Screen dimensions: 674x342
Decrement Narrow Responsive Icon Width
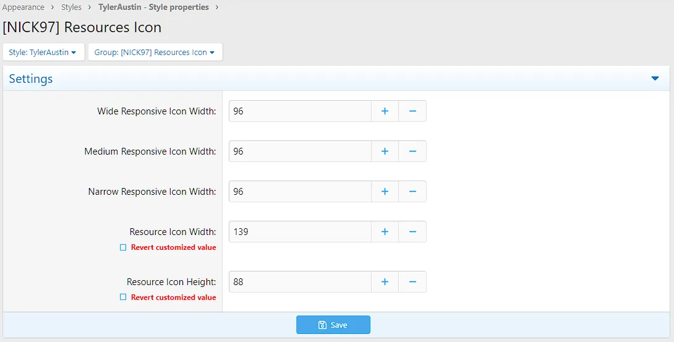pos(412,192)
